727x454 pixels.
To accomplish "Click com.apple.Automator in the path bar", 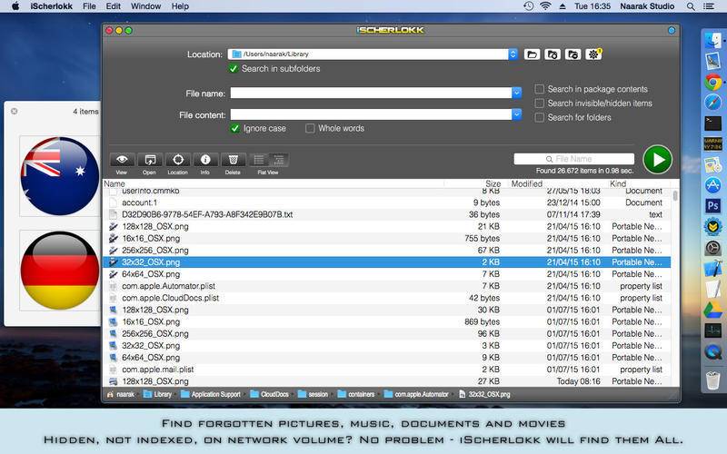I will click(416, 394).
